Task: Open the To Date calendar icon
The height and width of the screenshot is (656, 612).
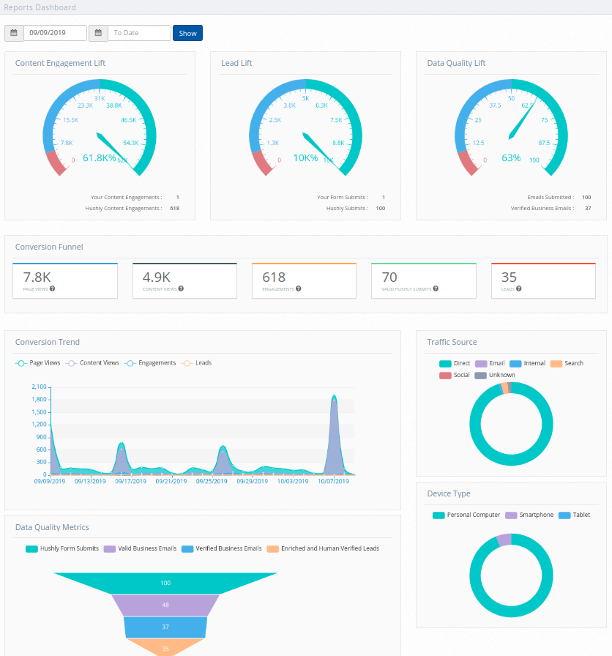Action: (98, 33)
